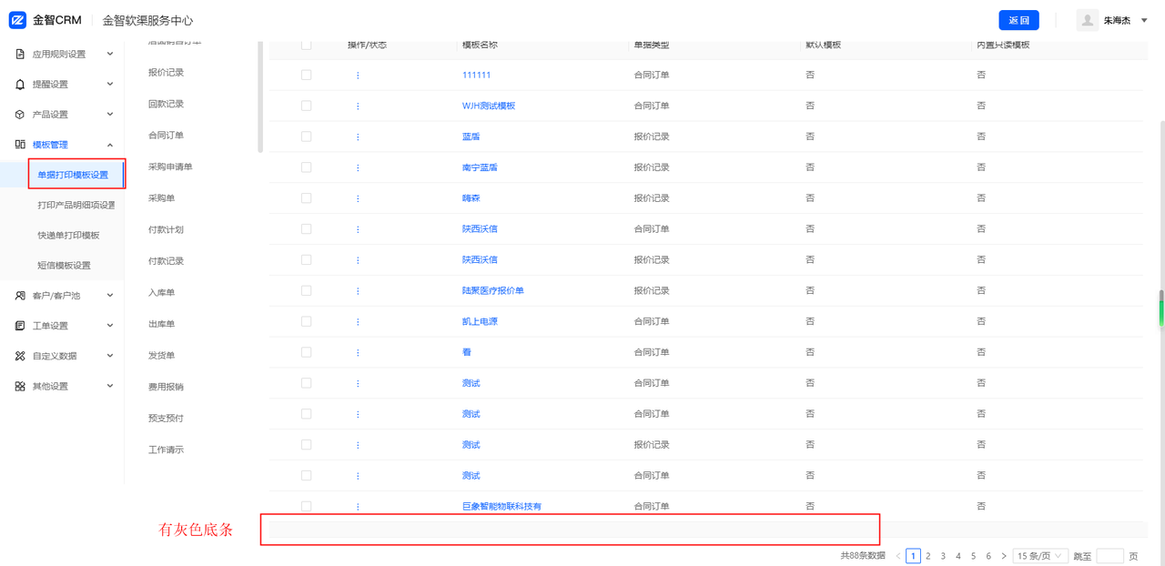Expand the 其他设置 chevron

tap(110, 386)
